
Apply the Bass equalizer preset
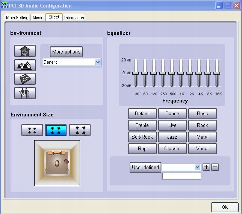(203, 113)
